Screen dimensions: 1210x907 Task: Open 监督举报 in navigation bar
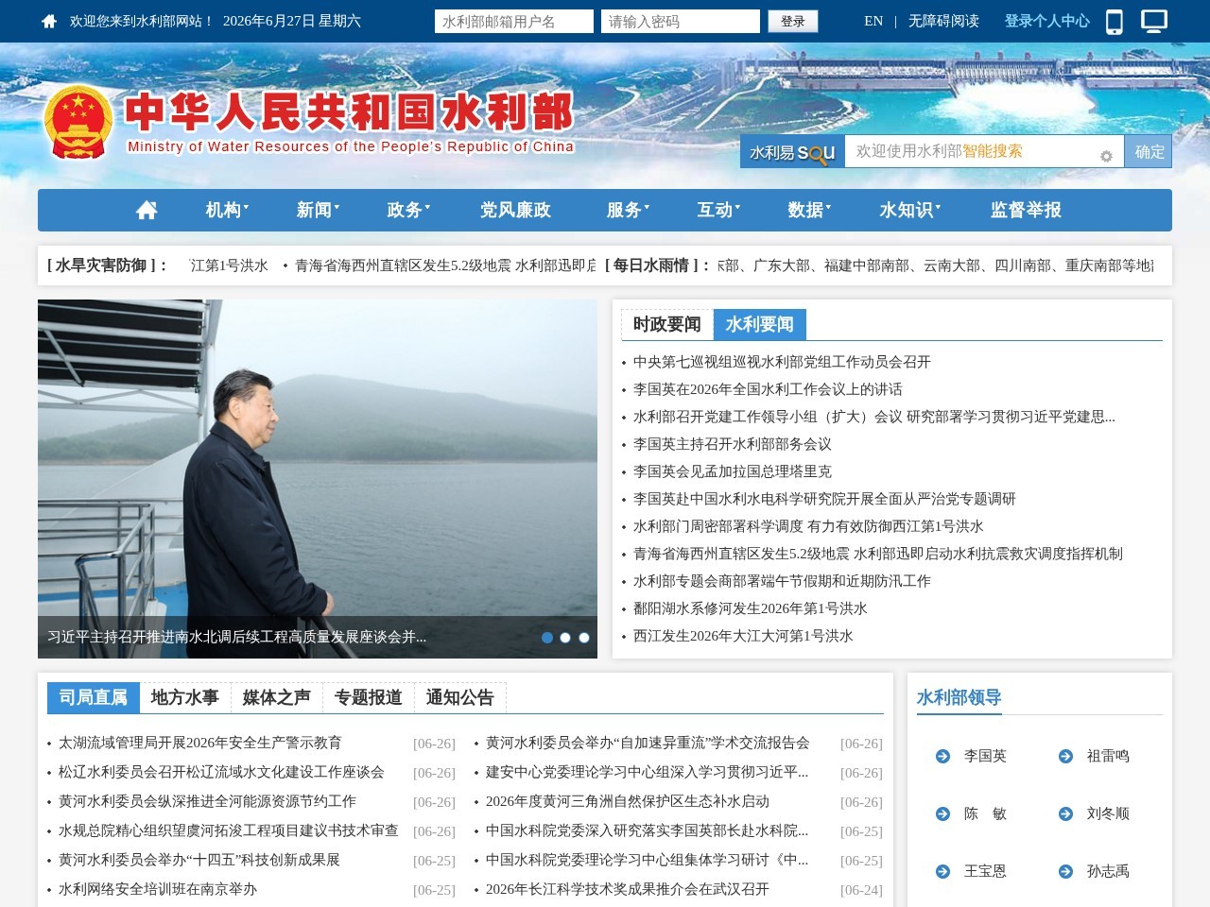click(1026, 210)
